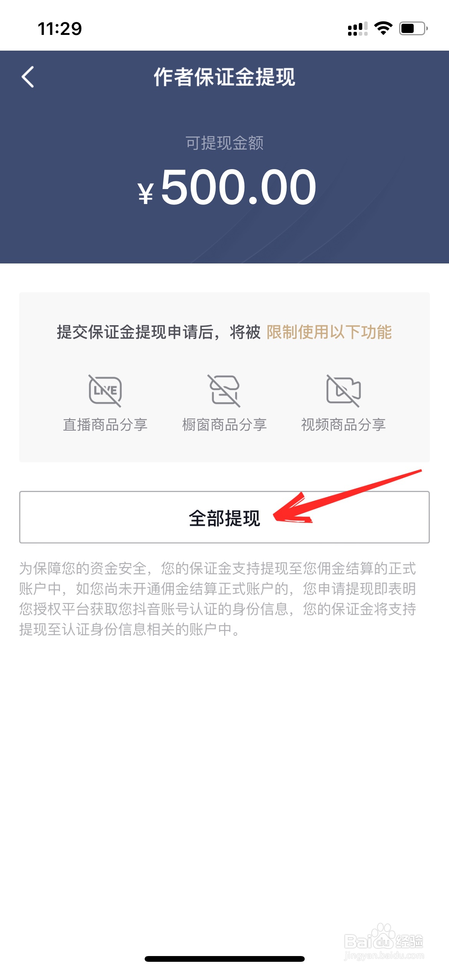Tap the fund security notice paragraph

(218, 599)
